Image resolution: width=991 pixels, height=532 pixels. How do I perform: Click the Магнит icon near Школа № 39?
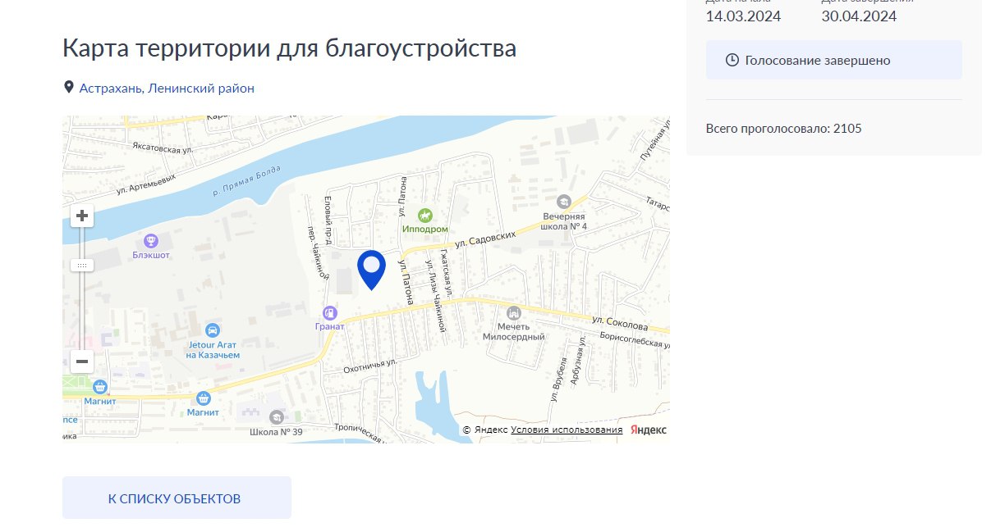click(204, 398)
